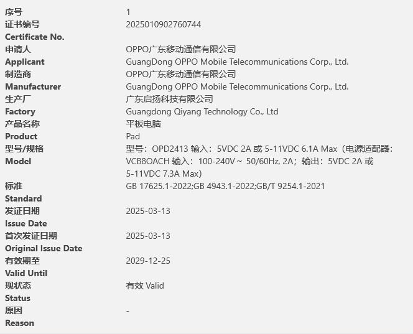Select the Certificate No. label
Screen dimensions: 413x334
[x=35, y=37]
